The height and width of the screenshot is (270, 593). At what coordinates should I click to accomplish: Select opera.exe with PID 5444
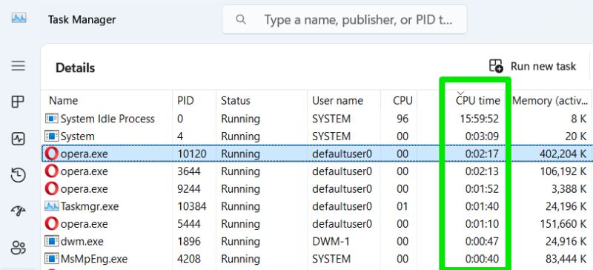pyautogui.click(x=317, y=224)
